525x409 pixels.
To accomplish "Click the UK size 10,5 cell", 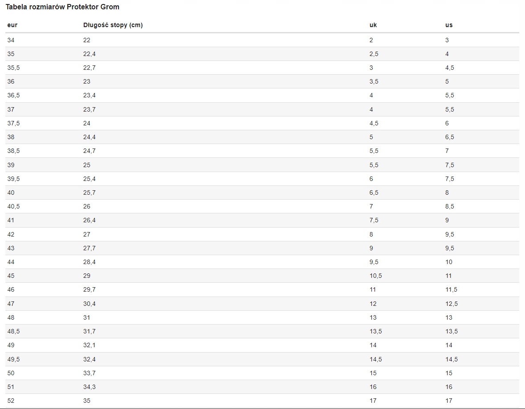I will pos(375,276).
